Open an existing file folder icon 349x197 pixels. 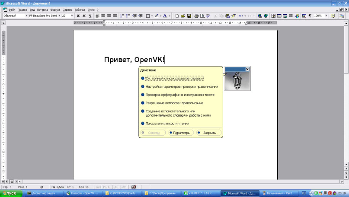pos(183,16)
